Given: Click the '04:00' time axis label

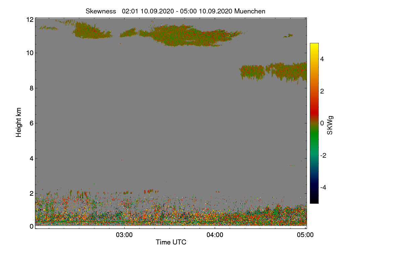Looking at the screenshot, I should (215, 235).
